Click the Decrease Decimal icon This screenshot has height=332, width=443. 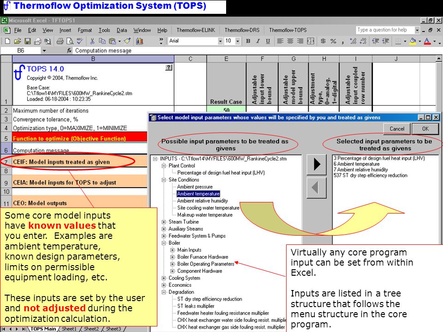[x=363, y=41]
